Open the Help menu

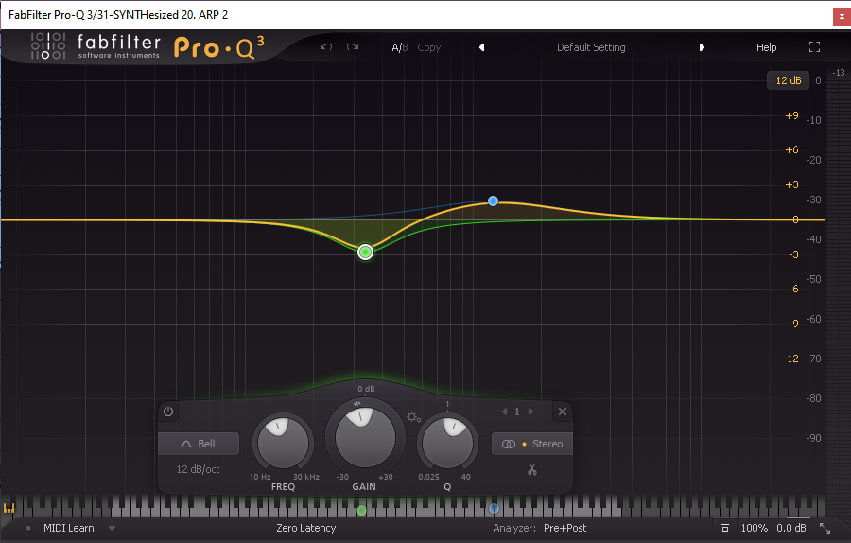(766, 47)
